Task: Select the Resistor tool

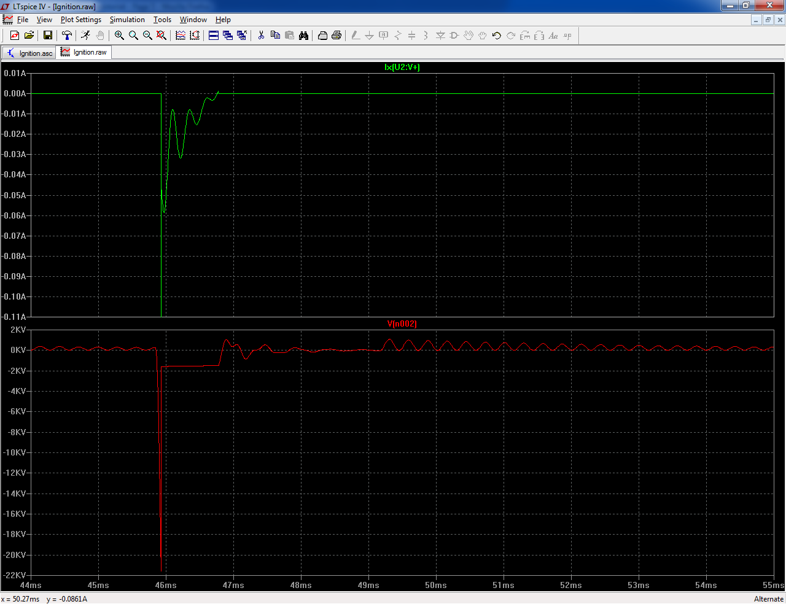Action: point(398,36)
